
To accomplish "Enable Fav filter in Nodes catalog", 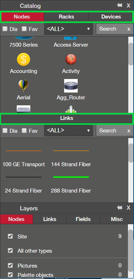I will [24, 29].
